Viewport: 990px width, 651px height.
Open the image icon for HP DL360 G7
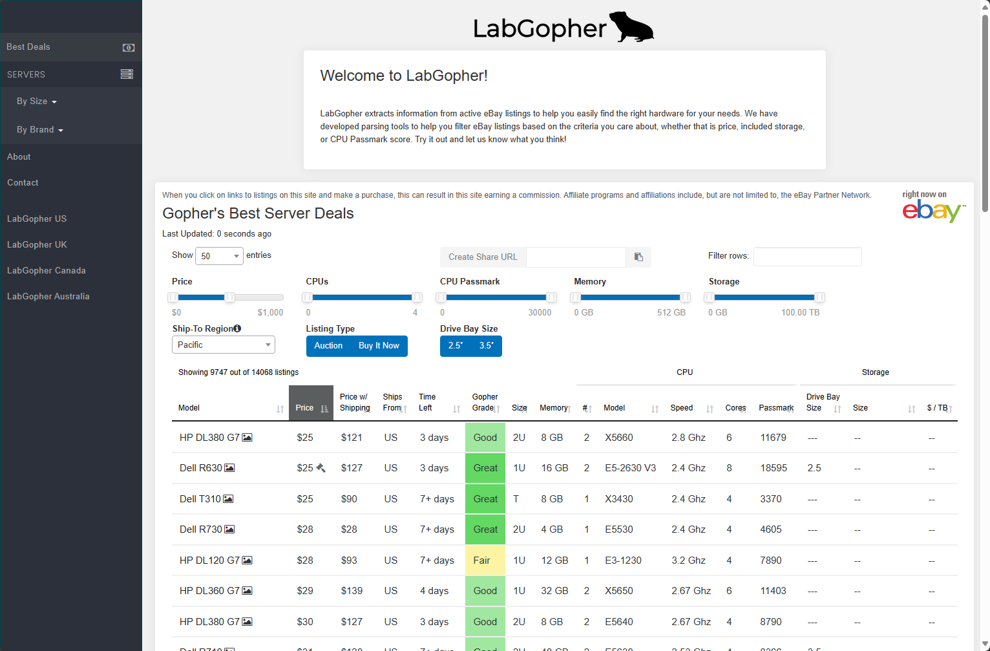(247, 591)
